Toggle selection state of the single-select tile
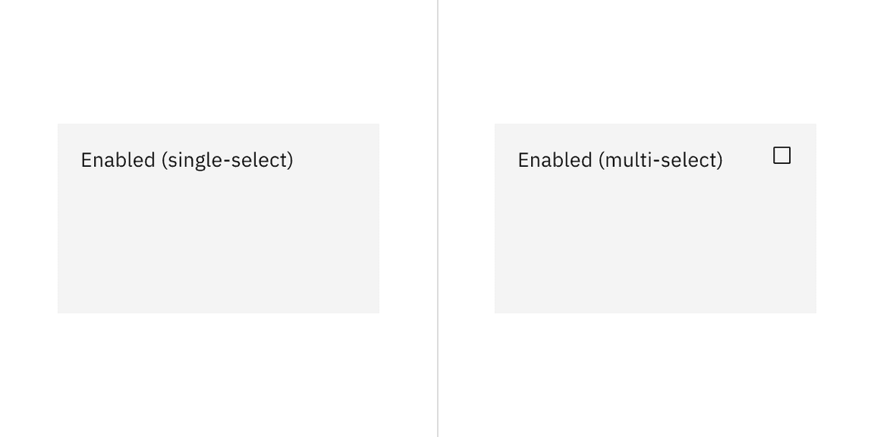This screenshot has height=437, width=874. click(x=218, y=218)
